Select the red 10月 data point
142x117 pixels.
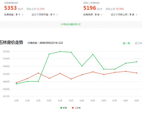[16, 83]
